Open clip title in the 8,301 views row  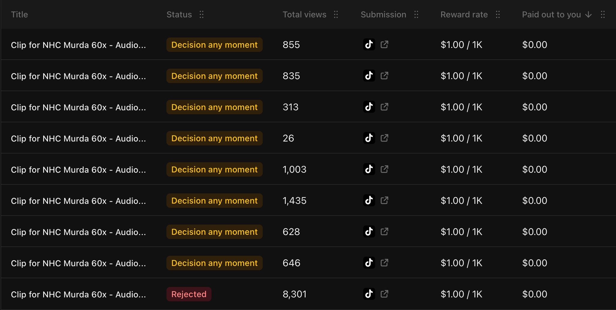pyautogui.click(x=79, y=294)
